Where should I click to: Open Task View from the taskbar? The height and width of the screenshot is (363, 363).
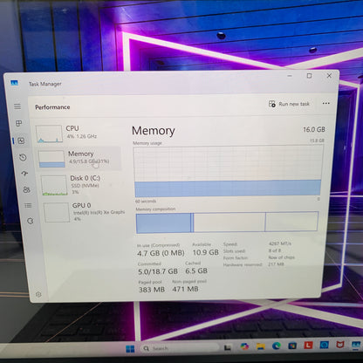point(228,347)
